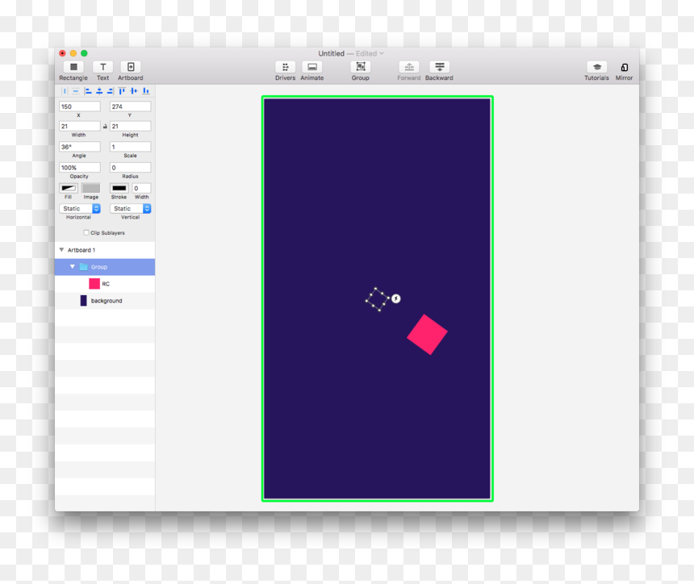Click the layer Width field showing 21
This screenshot has height=584, width=694.
80,127
